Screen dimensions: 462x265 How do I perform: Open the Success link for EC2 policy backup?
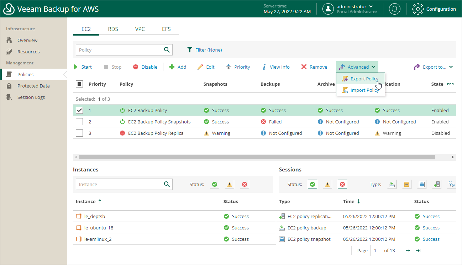(x=431, y=228)
